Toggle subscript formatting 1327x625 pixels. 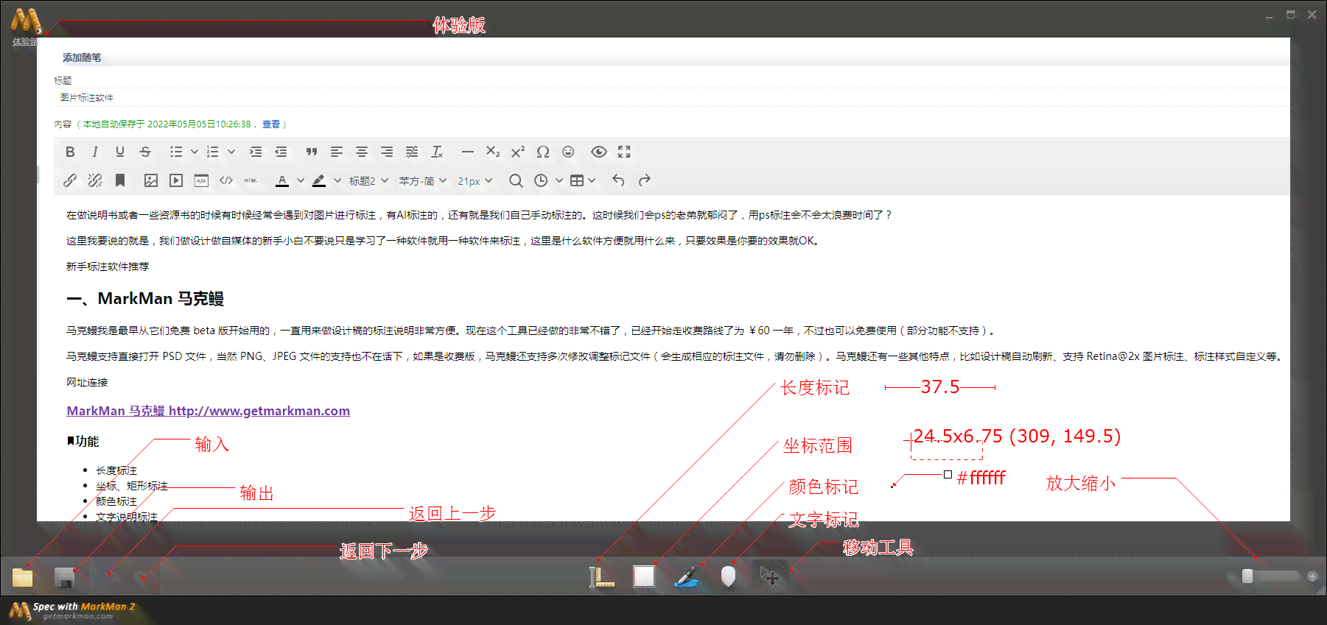[493, 152]
